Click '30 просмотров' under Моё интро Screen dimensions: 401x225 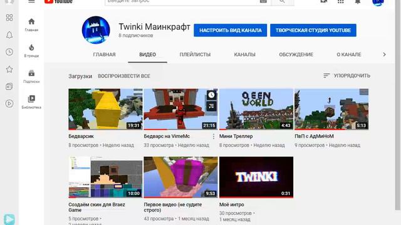[x=236, y=213]
